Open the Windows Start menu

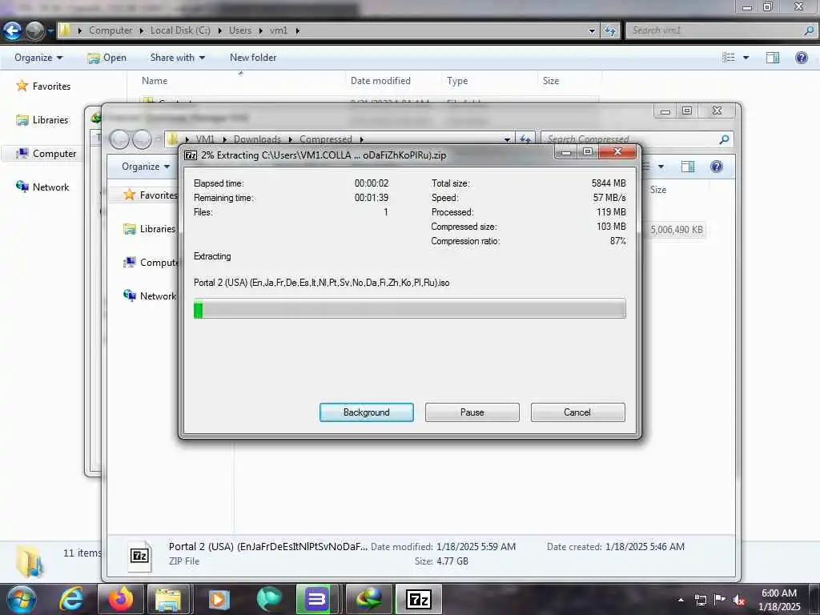coord(22,599)
